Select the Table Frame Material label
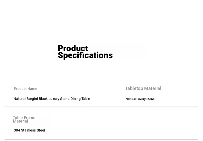Screen dimensions: 203x141 click(24, 119)
